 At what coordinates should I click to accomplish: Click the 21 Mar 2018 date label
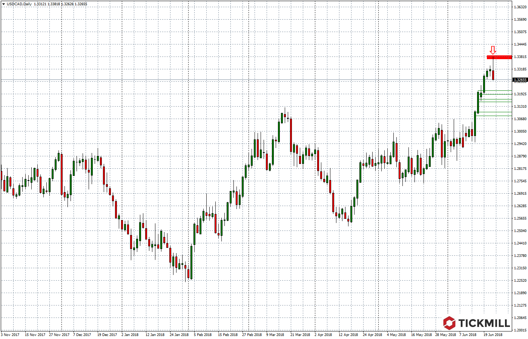pyautogui.click(x=300, y=334)
